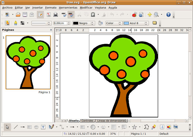The height and width of the screenshot is (137, 193).
Task: Switch to the Controles layer tab
Action: tap(87, 121)
